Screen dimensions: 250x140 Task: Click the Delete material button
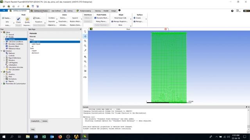tap(45, 121)
